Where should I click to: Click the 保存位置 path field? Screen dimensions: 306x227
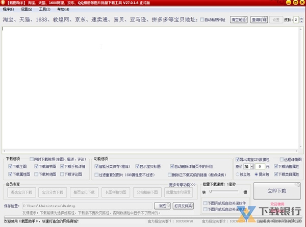87,206
